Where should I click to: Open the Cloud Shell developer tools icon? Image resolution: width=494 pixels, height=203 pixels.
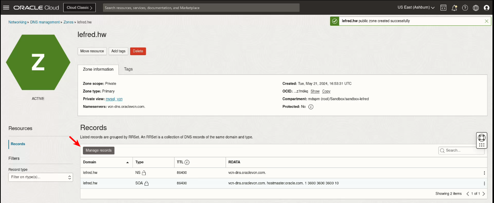pos(443,8)
